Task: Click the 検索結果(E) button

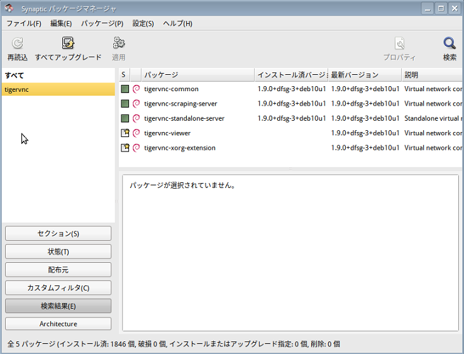Action: pos(58,306)
